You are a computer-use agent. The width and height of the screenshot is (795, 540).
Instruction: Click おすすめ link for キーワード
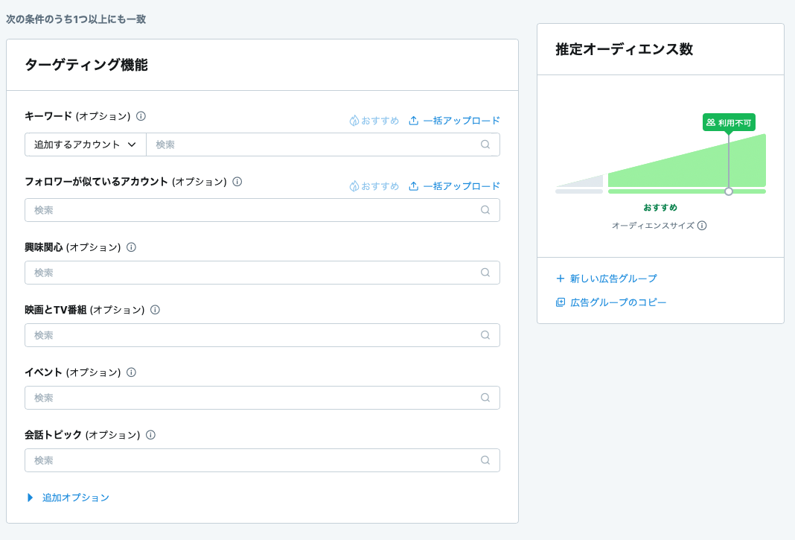coord(374,121)
